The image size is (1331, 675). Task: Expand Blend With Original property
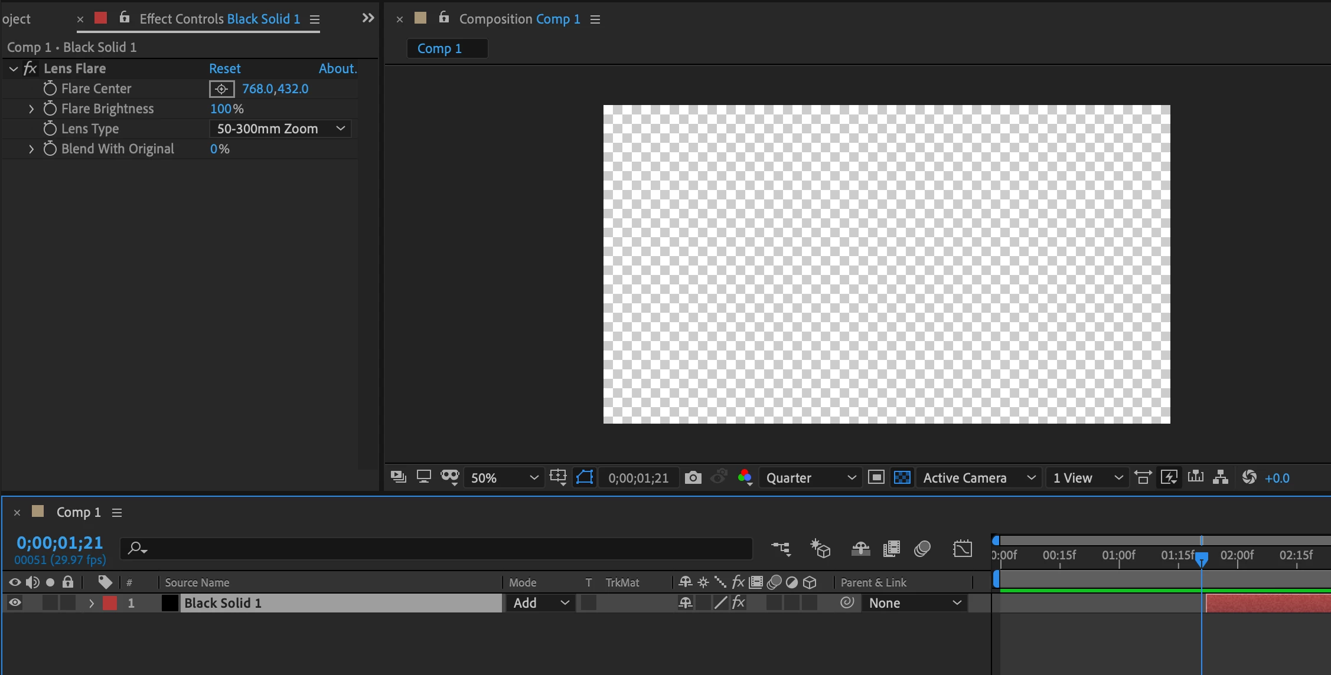(31, 149)
